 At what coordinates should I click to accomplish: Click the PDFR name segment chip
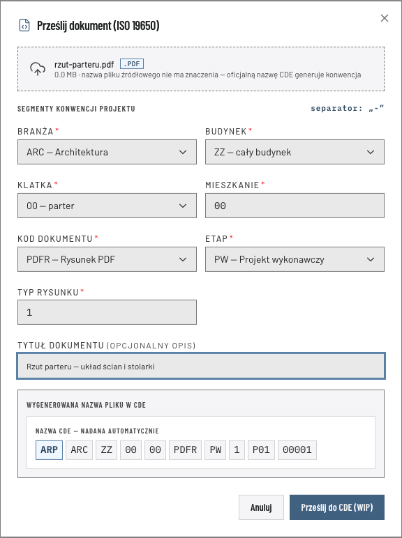coord(185,449)
